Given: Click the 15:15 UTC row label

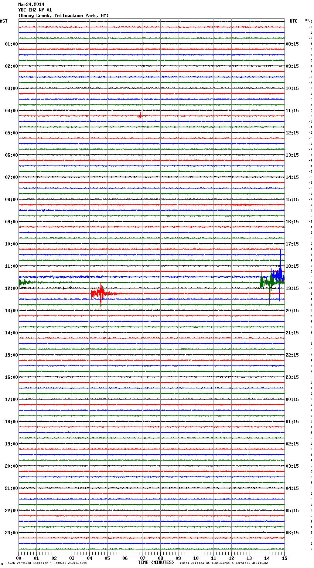Looking at the screenshot, I should [x=292, y=200].
